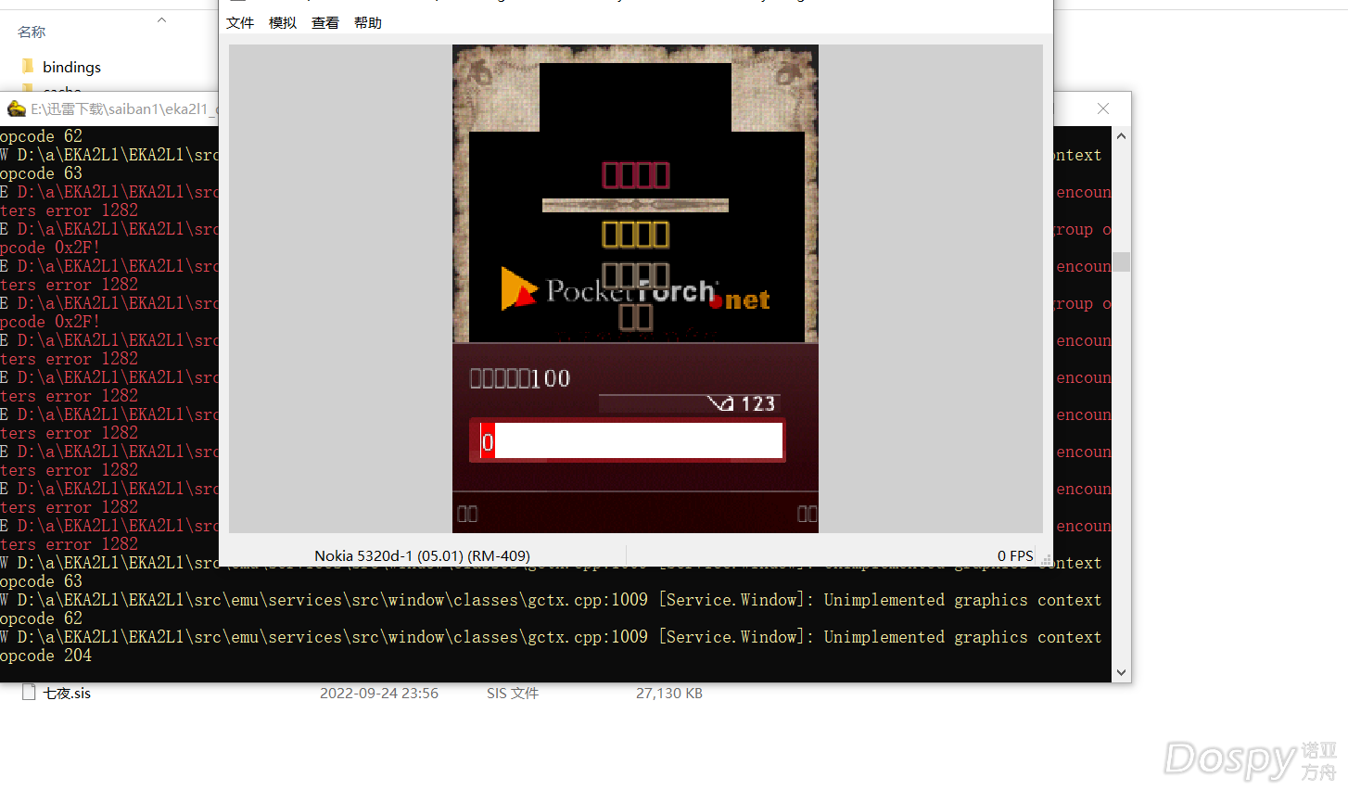
Task: Open the 查看 menu
Action: [325, 22]
